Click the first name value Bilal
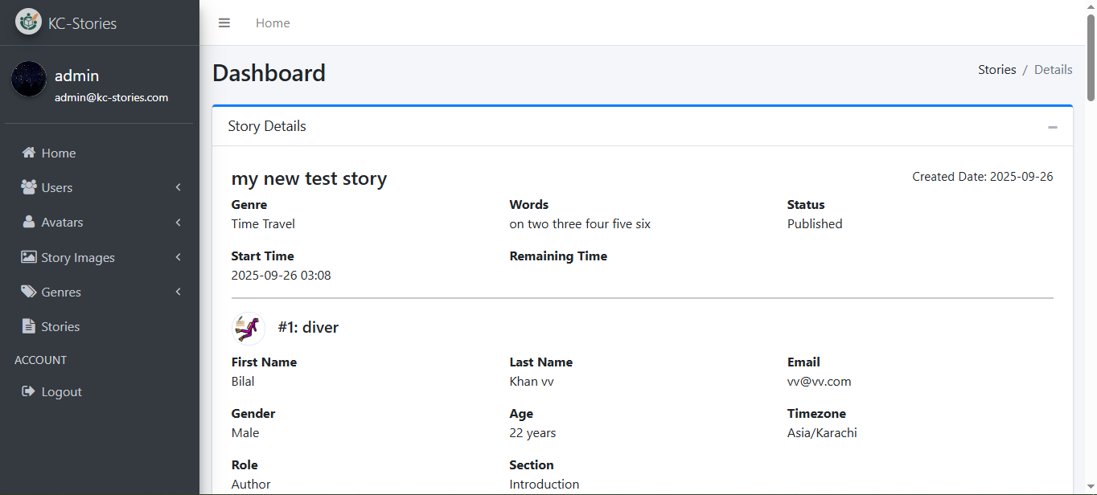This screenshot has height=495, width=1097. coord(243,382)
